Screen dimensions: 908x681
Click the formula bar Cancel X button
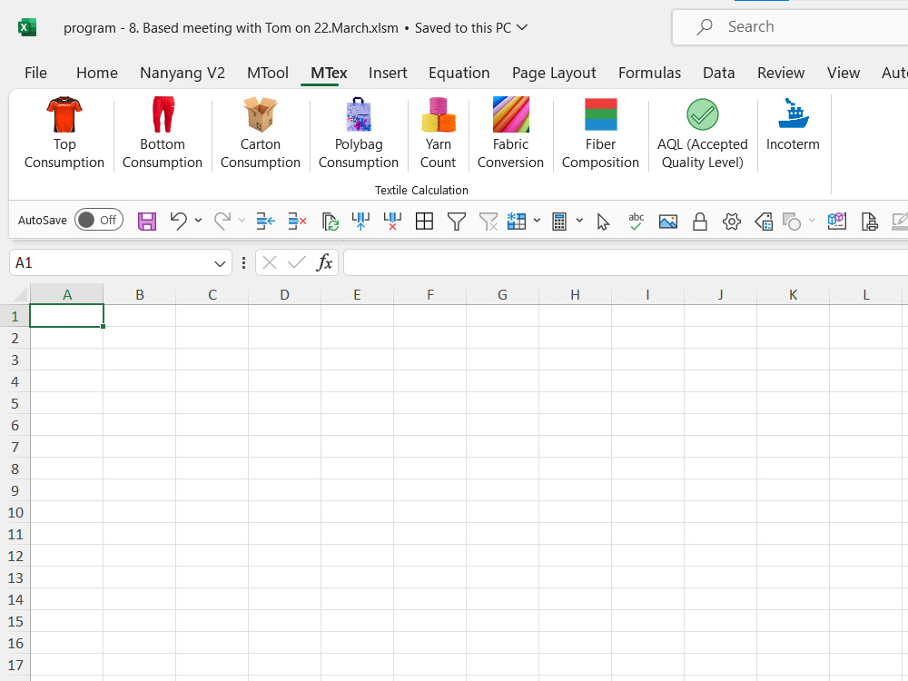pos(270,263)
